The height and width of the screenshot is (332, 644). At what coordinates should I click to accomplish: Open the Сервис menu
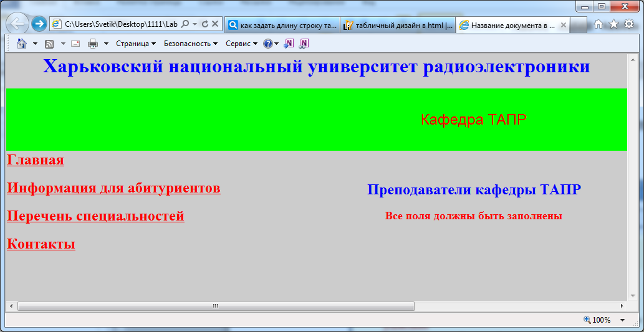(242, 44)
